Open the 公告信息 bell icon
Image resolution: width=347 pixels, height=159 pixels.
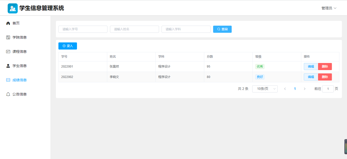pyautogui.click(x=8, y=94)
